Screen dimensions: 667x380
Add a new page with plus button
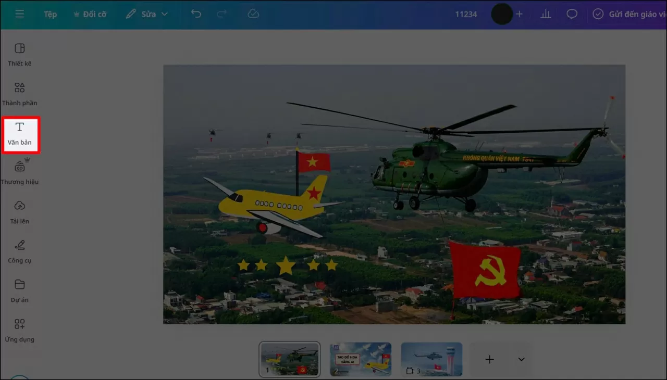pos(489,359)
